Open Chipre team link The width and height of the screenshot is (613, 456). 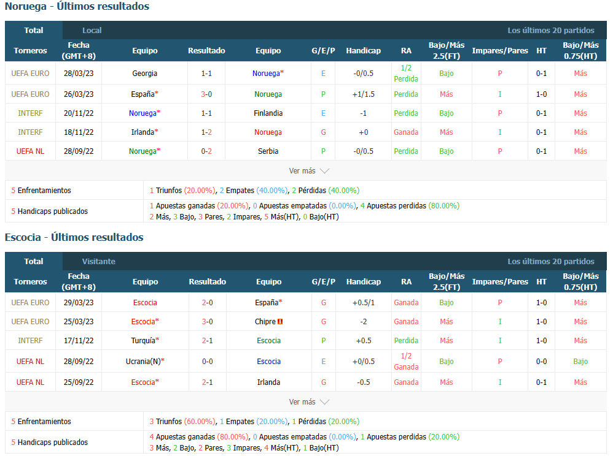[265, 322]
